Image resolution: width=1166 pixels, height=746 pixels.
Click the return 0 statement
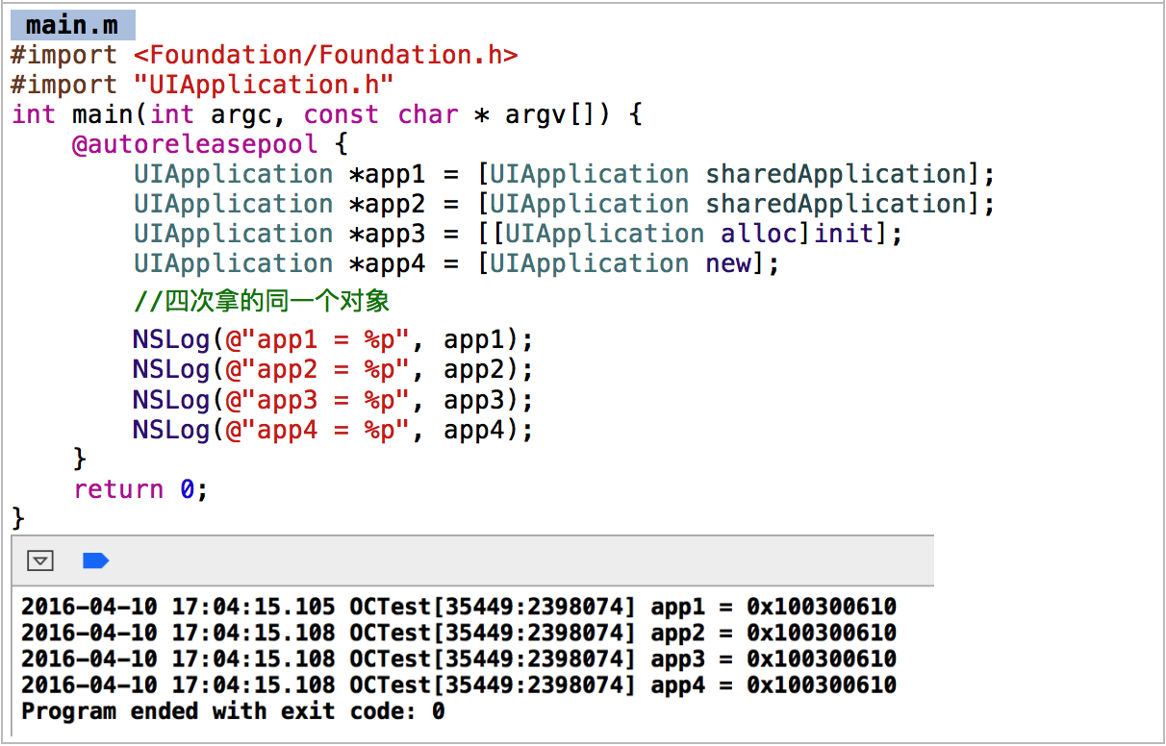pyautogui.click(x=140, y=489)
